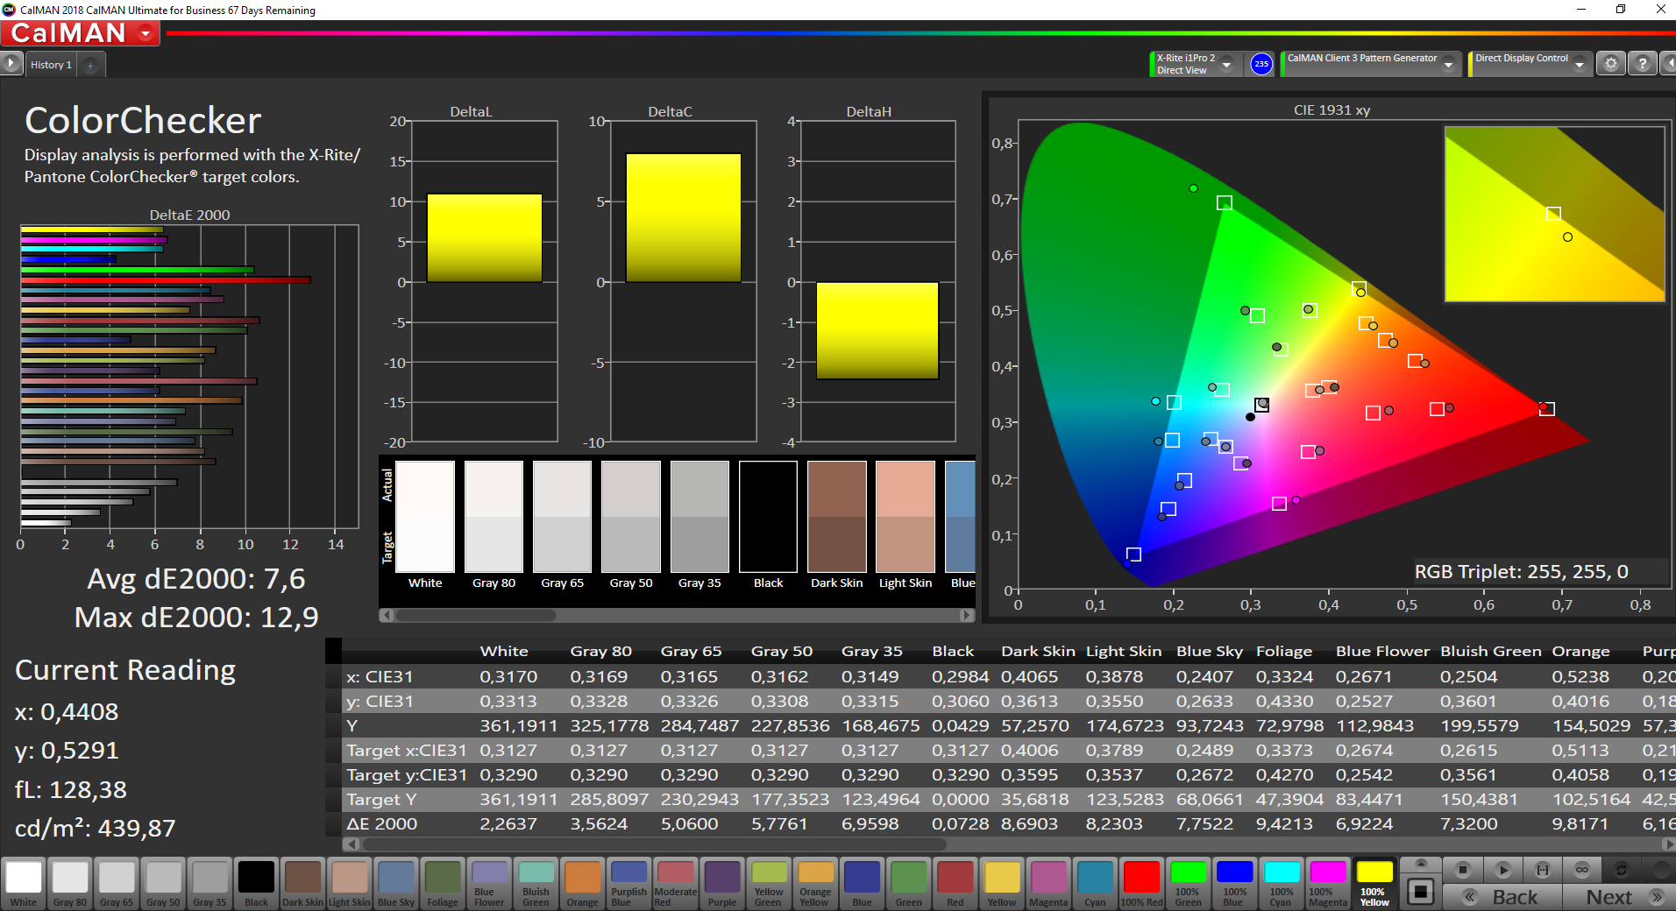Image resolution: width=1676 pixels, height=911 pixels.
Task: Click the Avg dE2000: 7,6 readout
Action: [x=196, y=579]
